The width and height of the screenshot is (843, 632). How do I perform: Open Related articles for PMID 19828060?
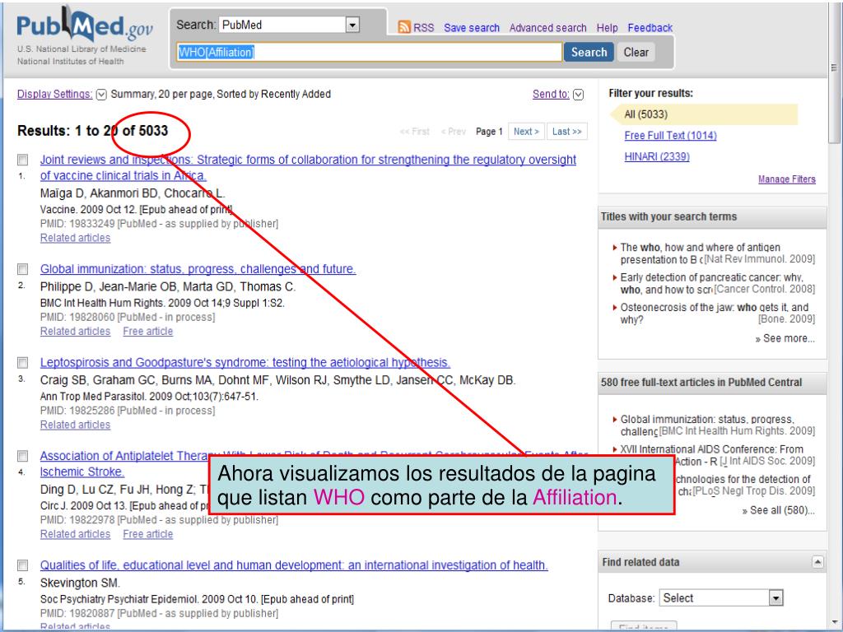pyautogui.click(x=75, y=332)
